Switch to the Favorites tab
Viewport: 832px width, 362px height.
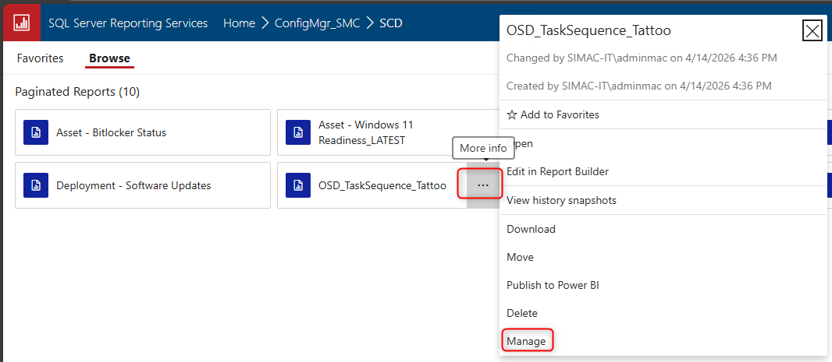tap(41, 58)
